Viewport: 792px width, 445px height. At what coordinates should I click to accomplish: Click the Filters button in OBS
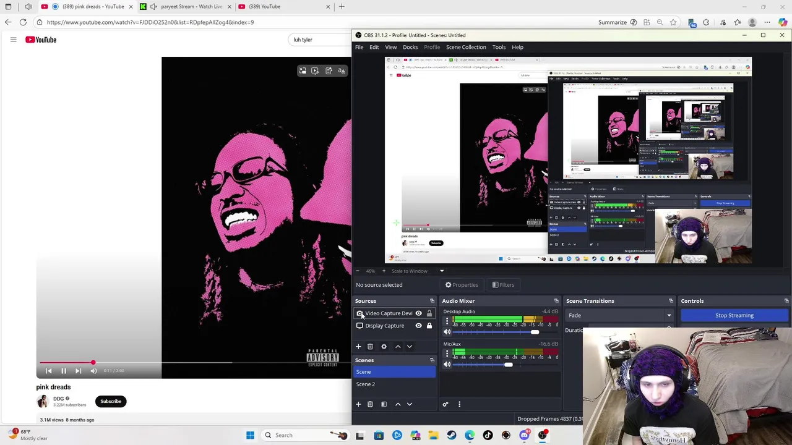[503, 285]
